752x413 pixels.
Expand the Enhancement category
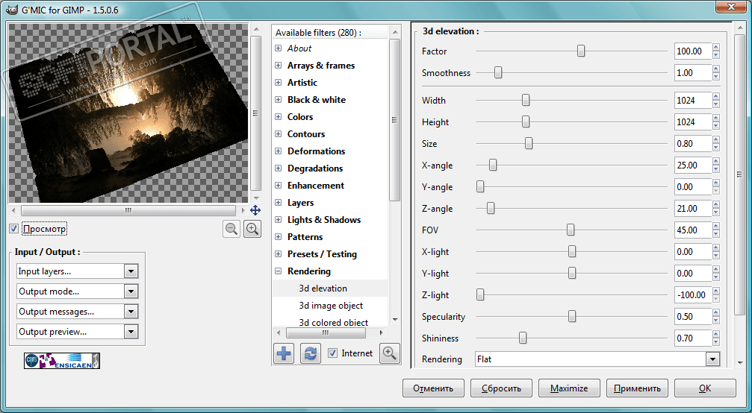click(x=278, y=185)
